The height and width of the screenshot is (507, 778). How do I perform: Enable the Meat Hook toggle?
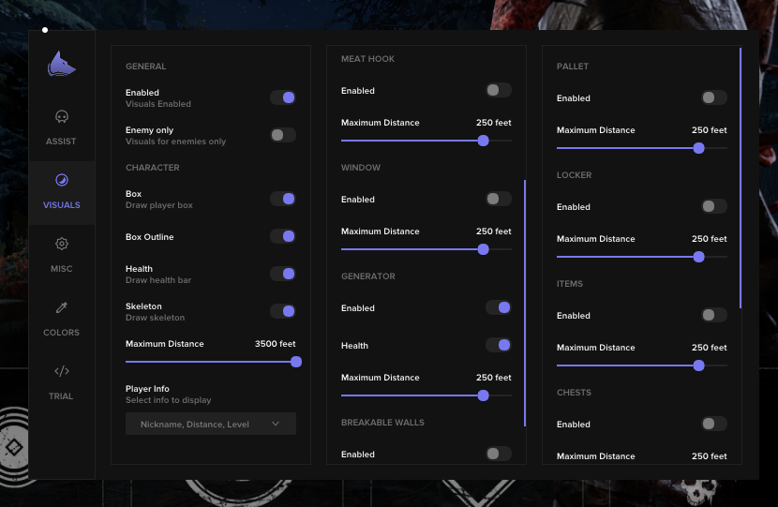click(x=499, y=90)
